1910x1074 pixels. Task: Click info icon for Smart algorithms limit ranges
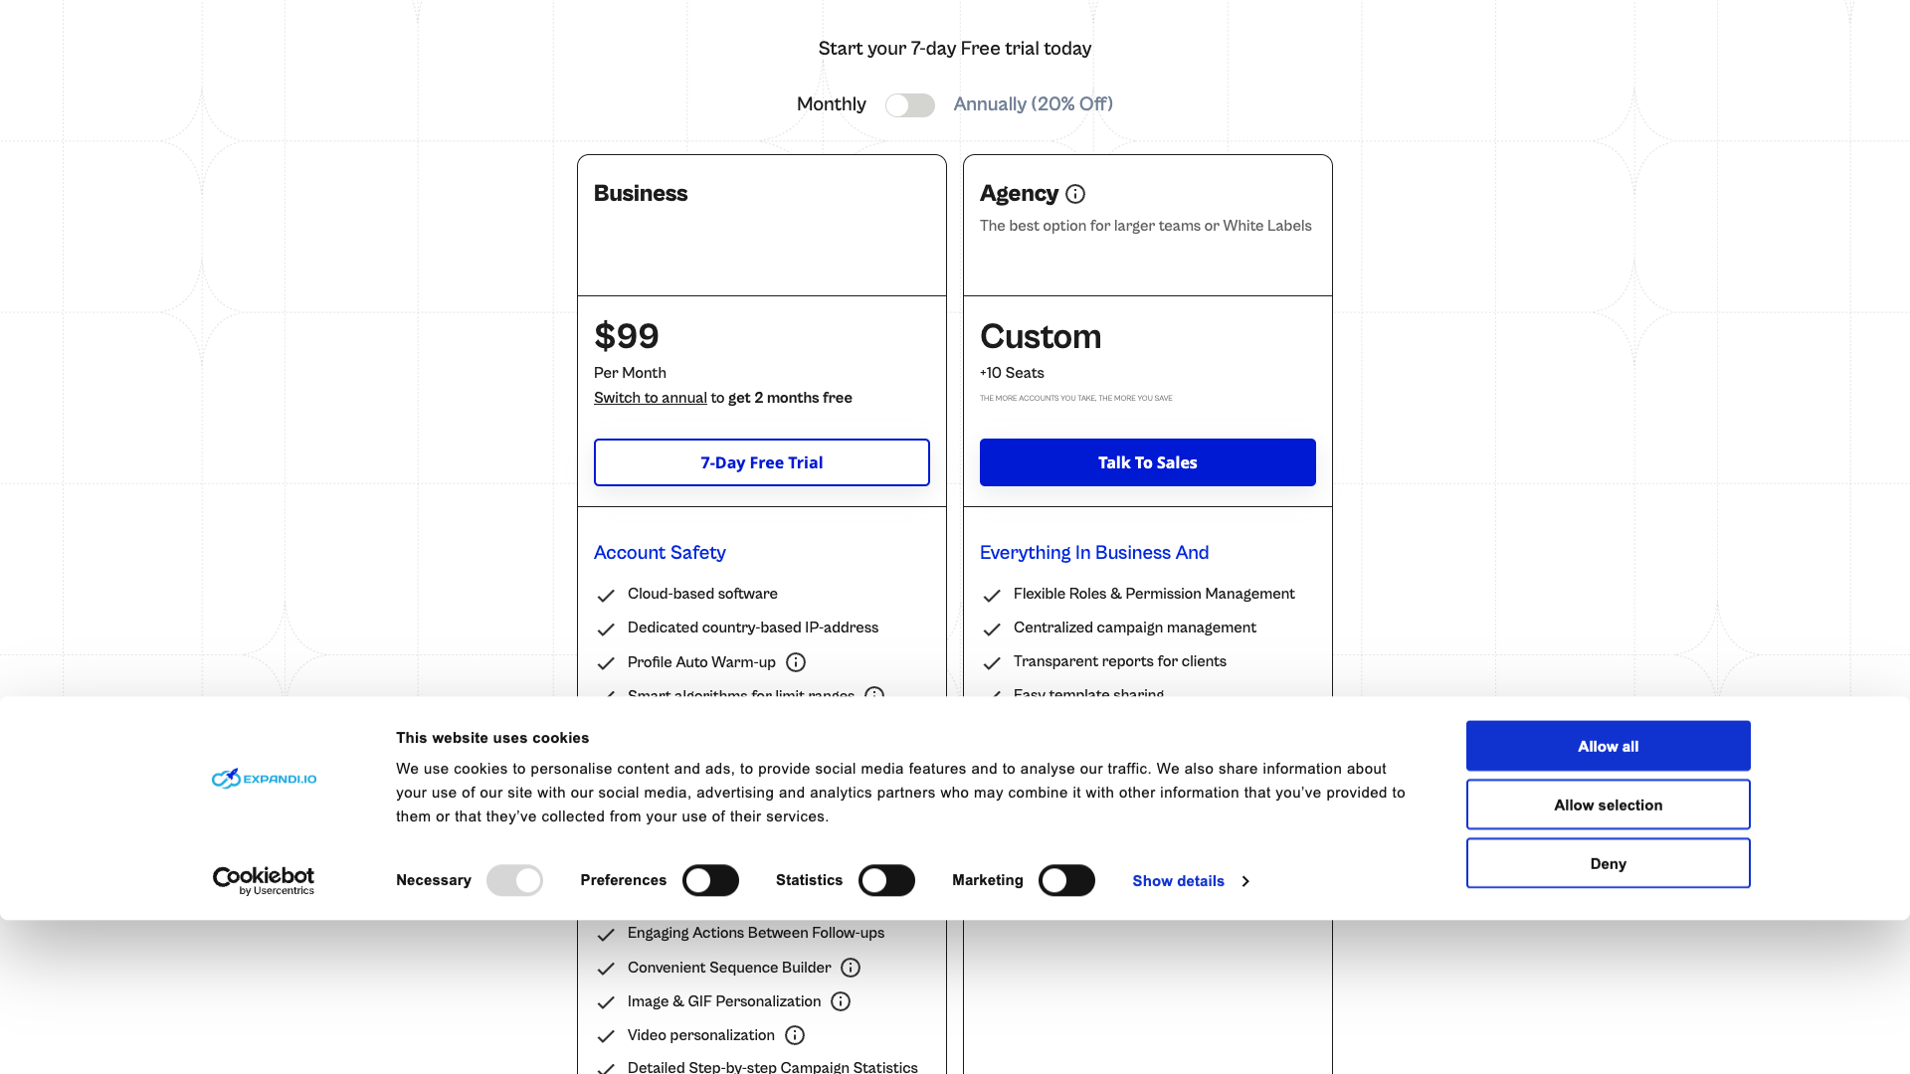[x=875, y=696]
